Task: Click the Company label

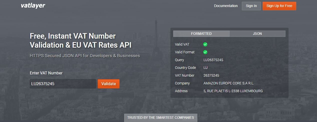Action: (183, 83)
